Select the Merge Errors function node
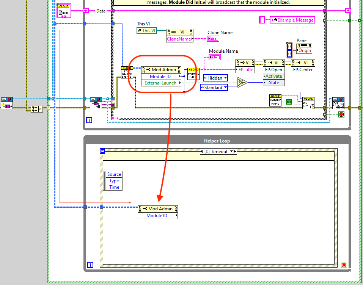The width and height of the screenshot is (363, 285). coord(37,109)
